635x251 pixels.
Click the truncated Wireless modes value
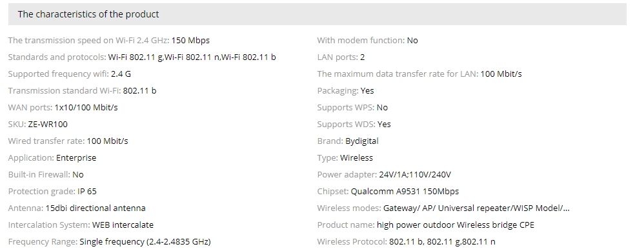coord(476,208)
